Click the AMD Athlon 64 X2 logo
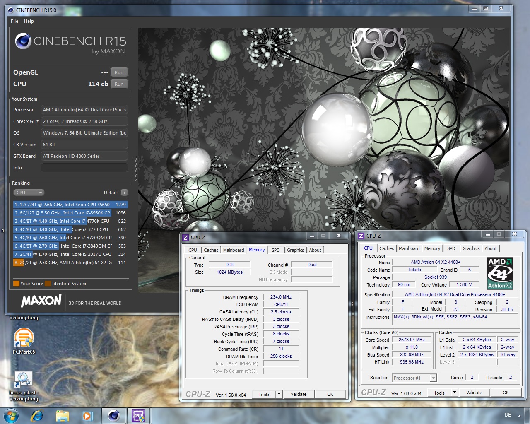The height and width of the screenshot is (424, 530). (x=500, y=273)
